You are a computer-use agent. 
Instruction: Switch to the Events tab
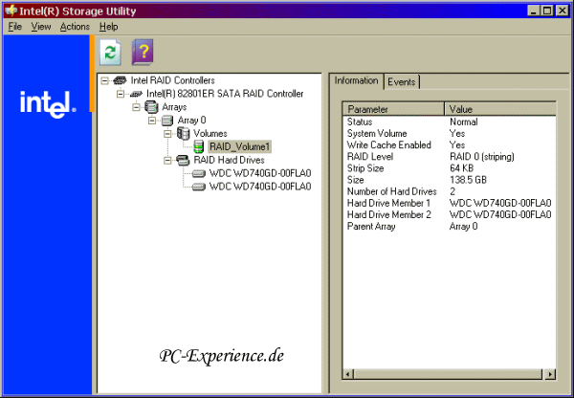(x=401, y=81)
